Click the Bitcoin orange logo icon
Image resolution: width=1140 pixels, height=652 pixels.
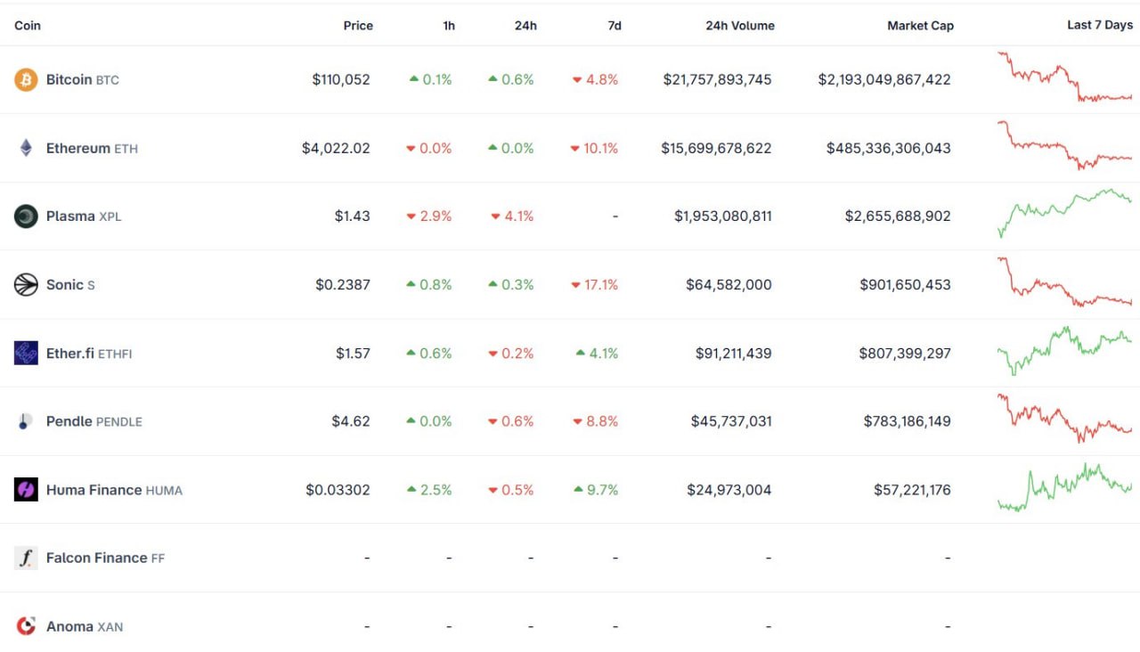click(26, 80)
